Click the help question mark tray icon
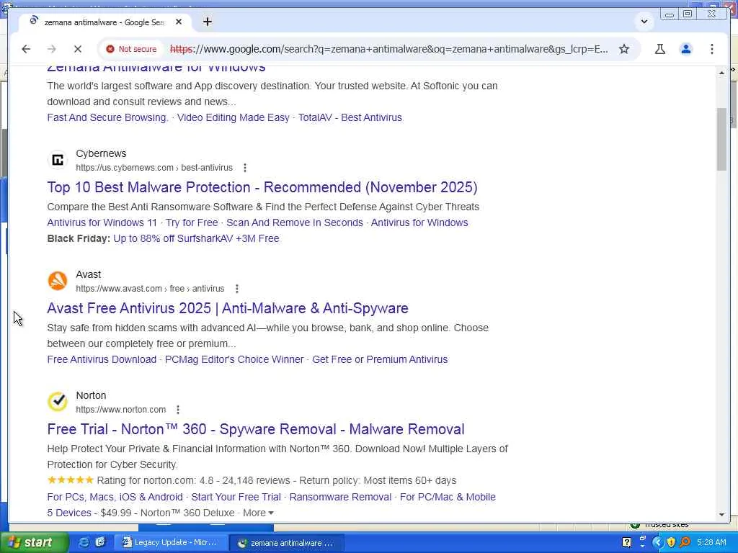Screen dimensions: 738x553 [626, 543]
